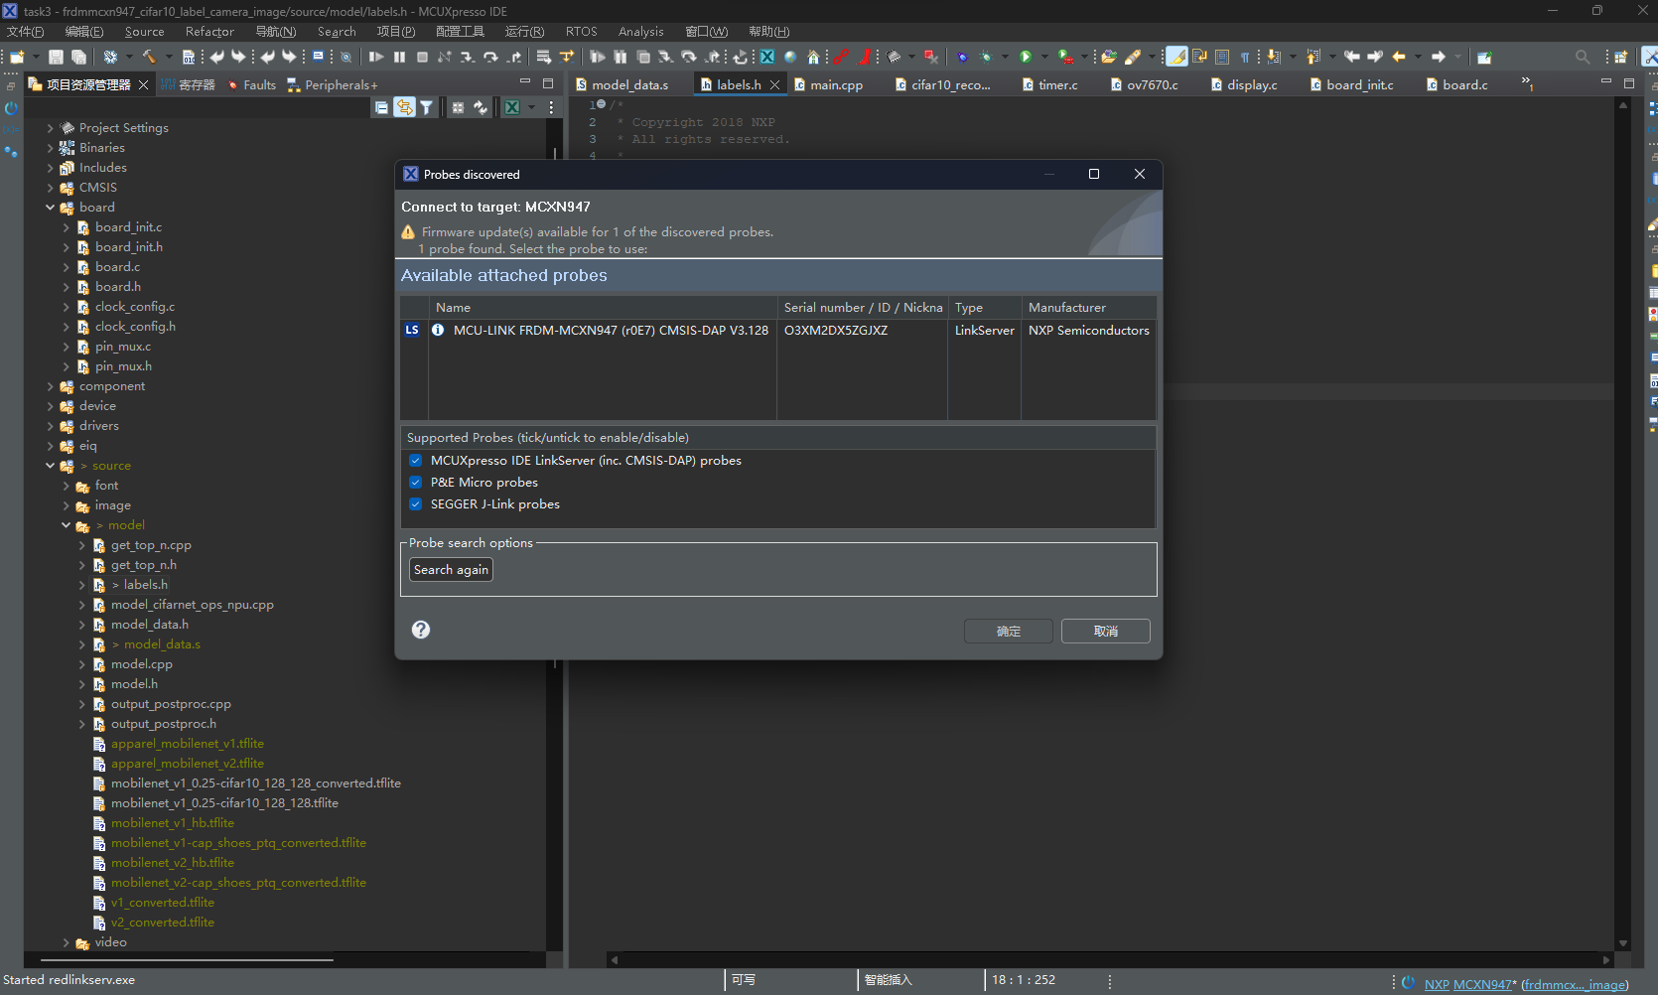This screenshot has height=995, width=1658.
Task: Switch to the Faults view tab
Action: [x=252, y=85]
